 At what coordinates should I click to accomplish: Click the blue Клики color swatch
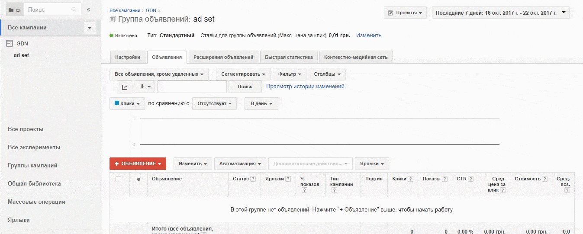coord(117,103)
